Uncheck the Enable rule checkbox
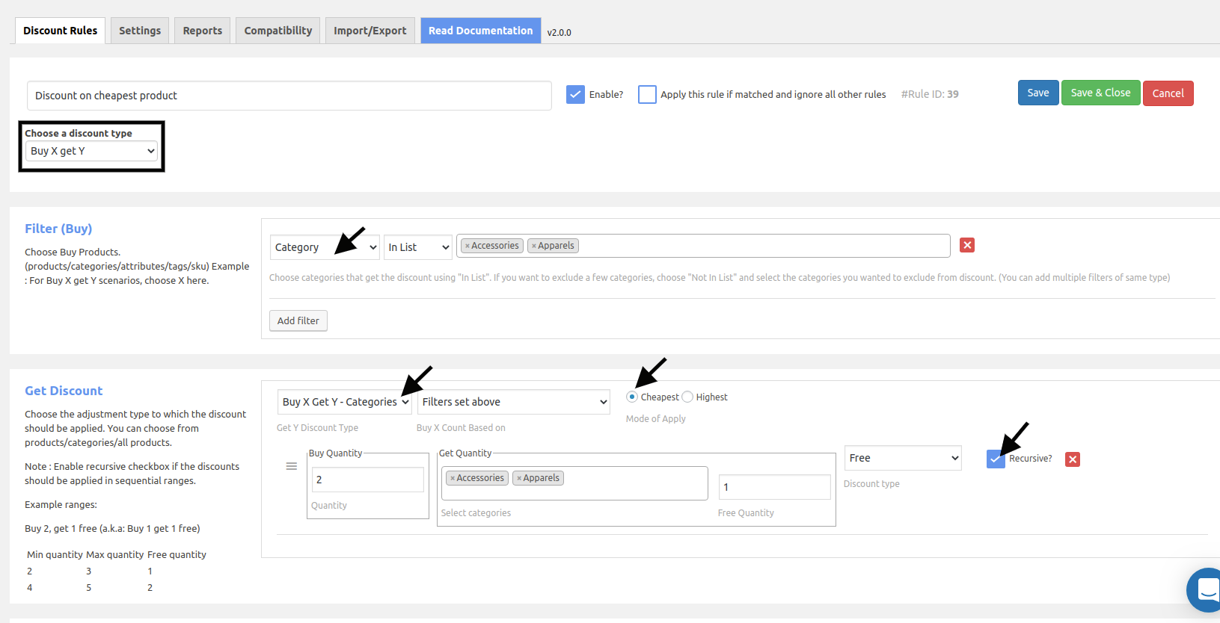The image size is (1220, 623). [575, 94]
